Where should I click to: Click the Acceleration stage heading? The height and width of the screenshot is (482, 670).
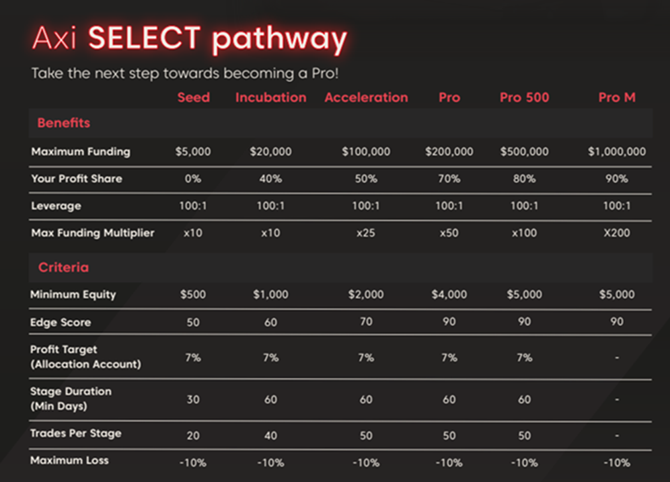[x=366, y=97]
